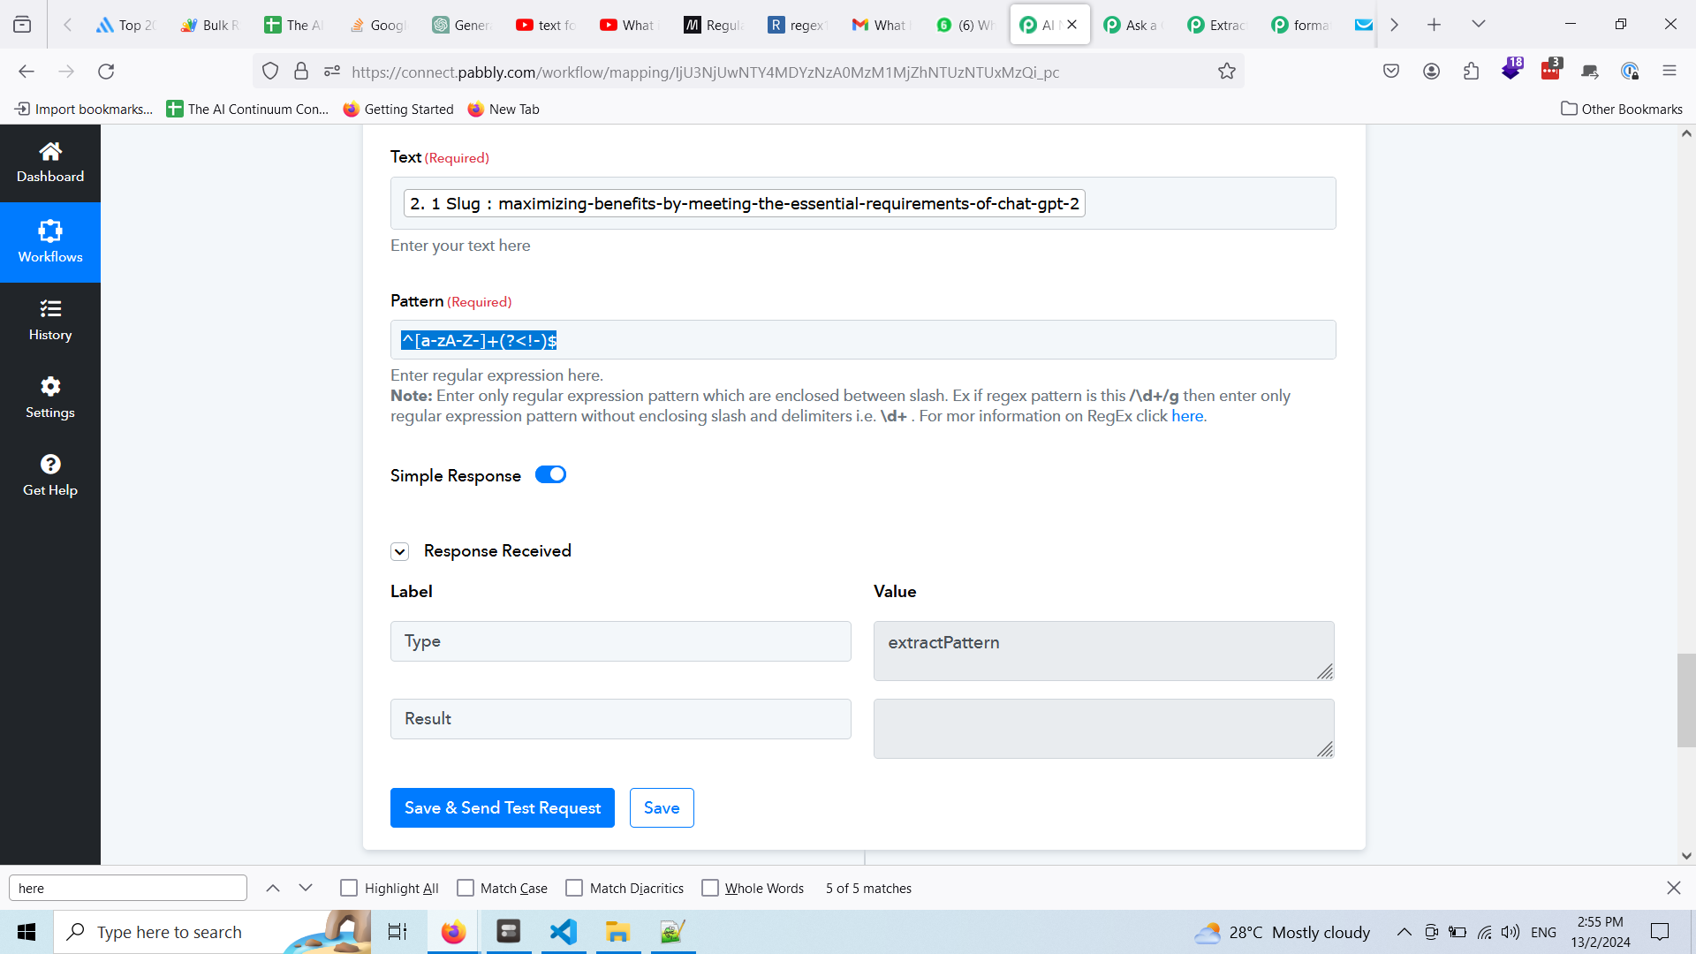The height and width of the screenshot is (954, 1696).
Task: Click the site shield tracking icon
Action: (x=270, y=72)
